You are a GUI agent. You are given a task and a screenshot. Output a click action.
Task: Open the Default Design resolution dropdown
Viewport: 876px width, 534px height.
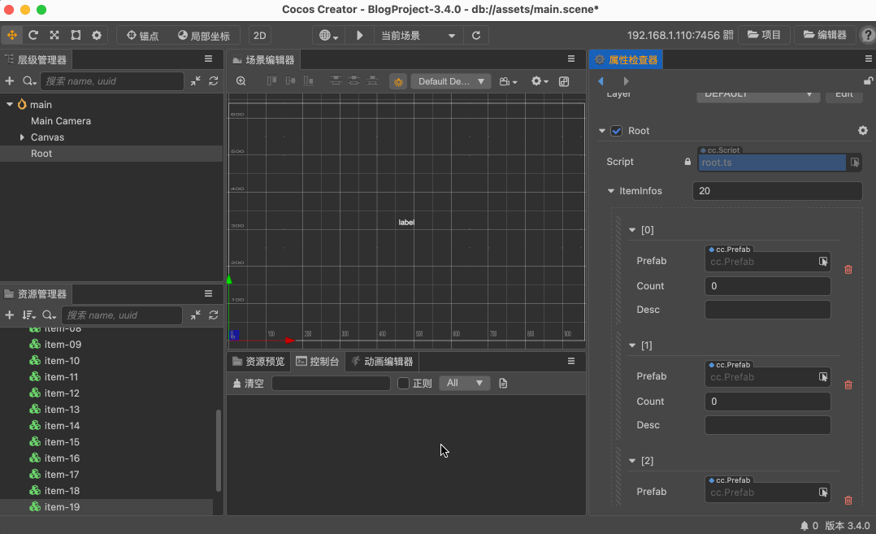click(451, 81)
